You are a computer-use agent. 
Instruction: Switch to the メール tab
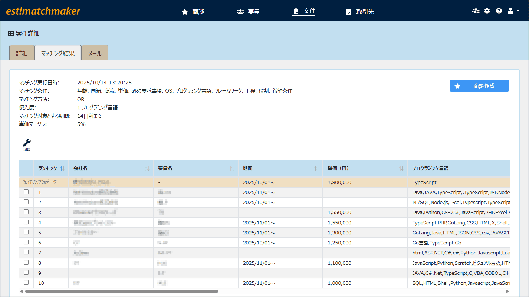[x=94, y=53]
